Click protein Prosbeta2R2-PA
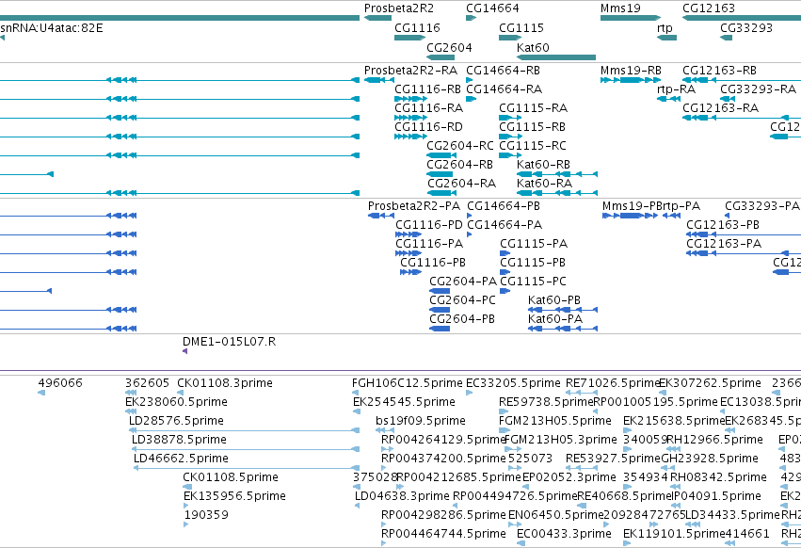 pos(414,206)
